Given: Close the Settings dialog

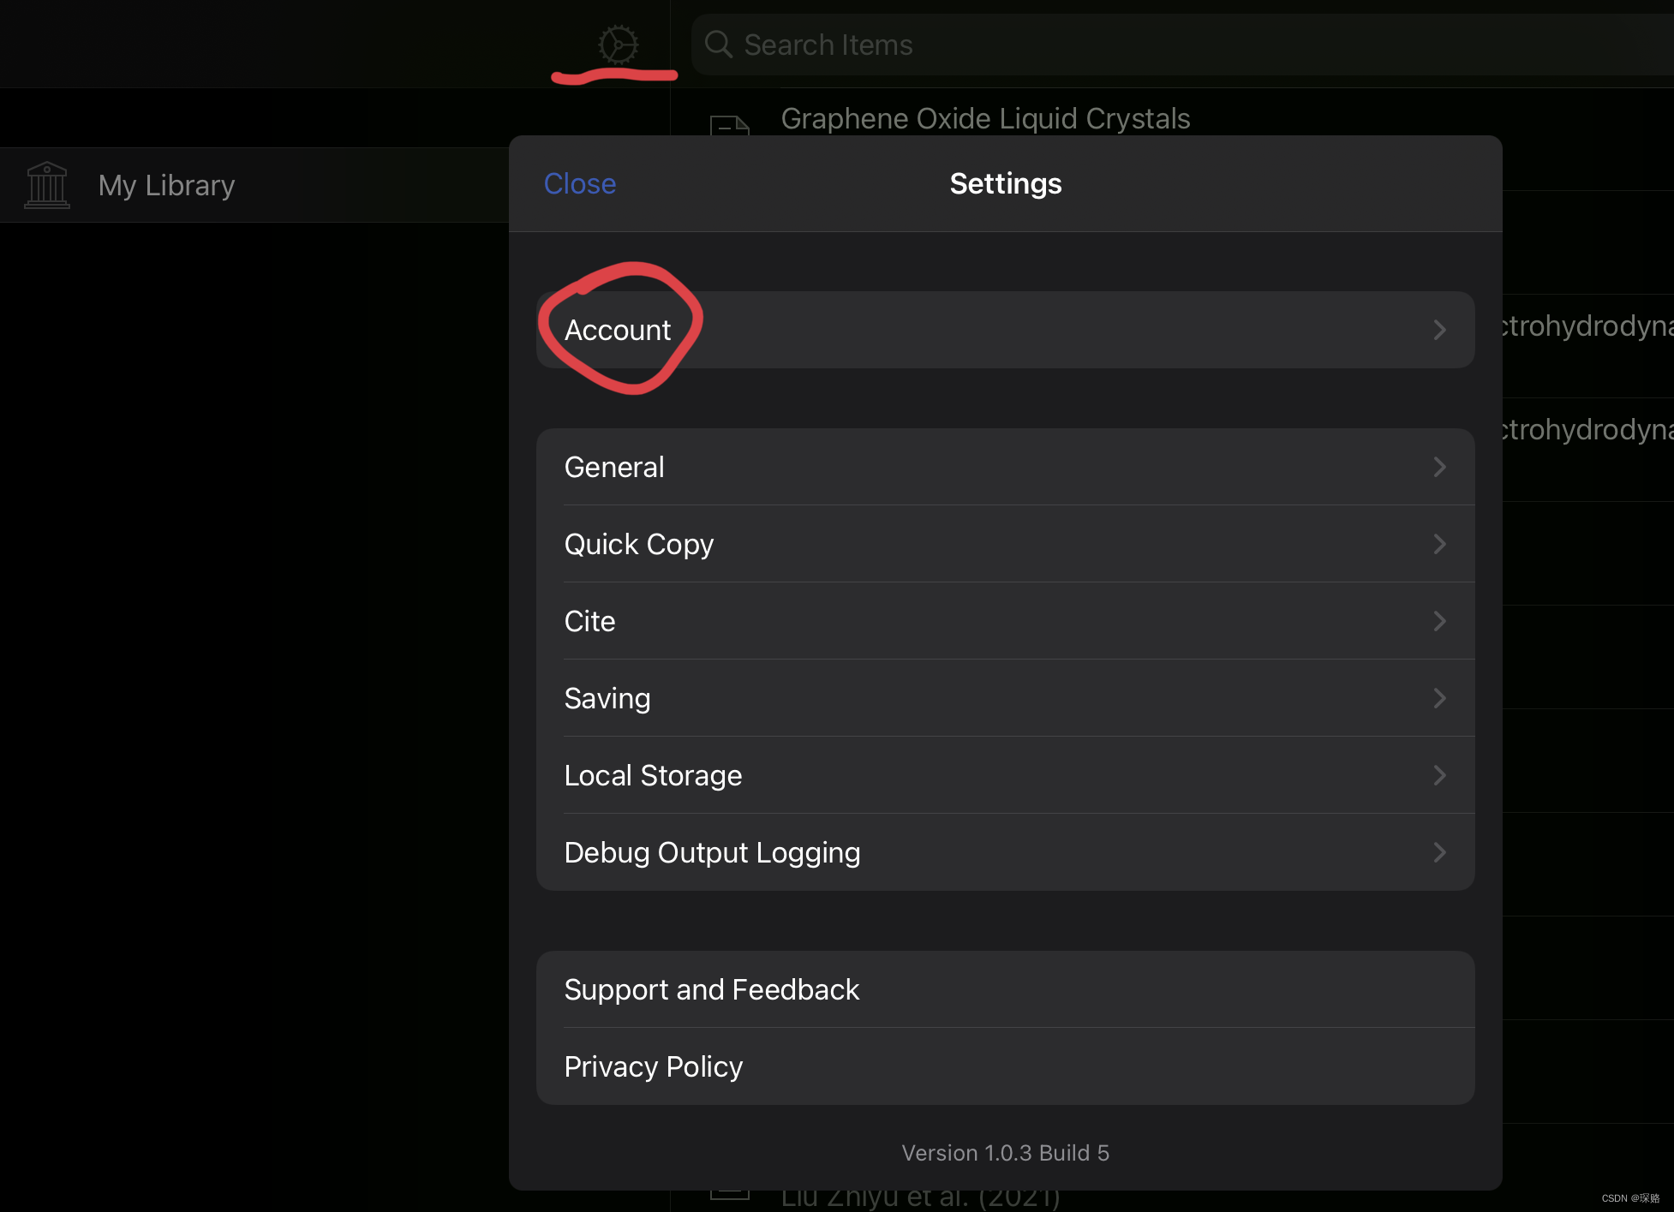Looking at the screenshot, I should tap(580, 183).
